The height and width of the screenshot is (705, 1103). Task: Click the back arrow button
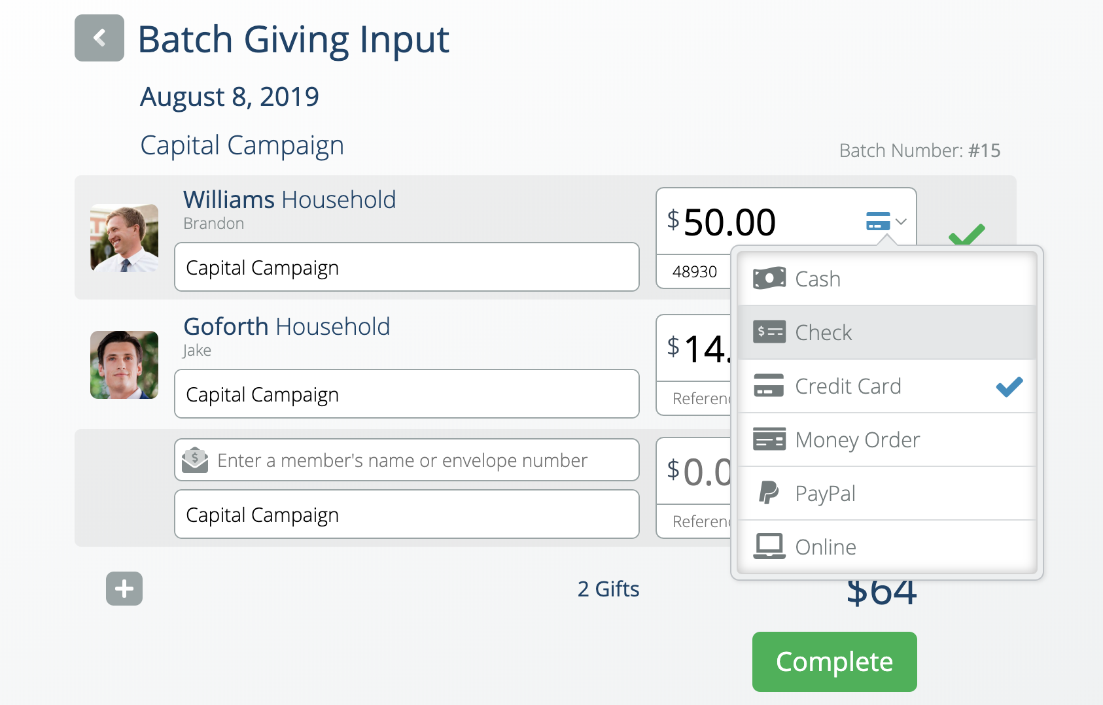click(x=99, y=38)
